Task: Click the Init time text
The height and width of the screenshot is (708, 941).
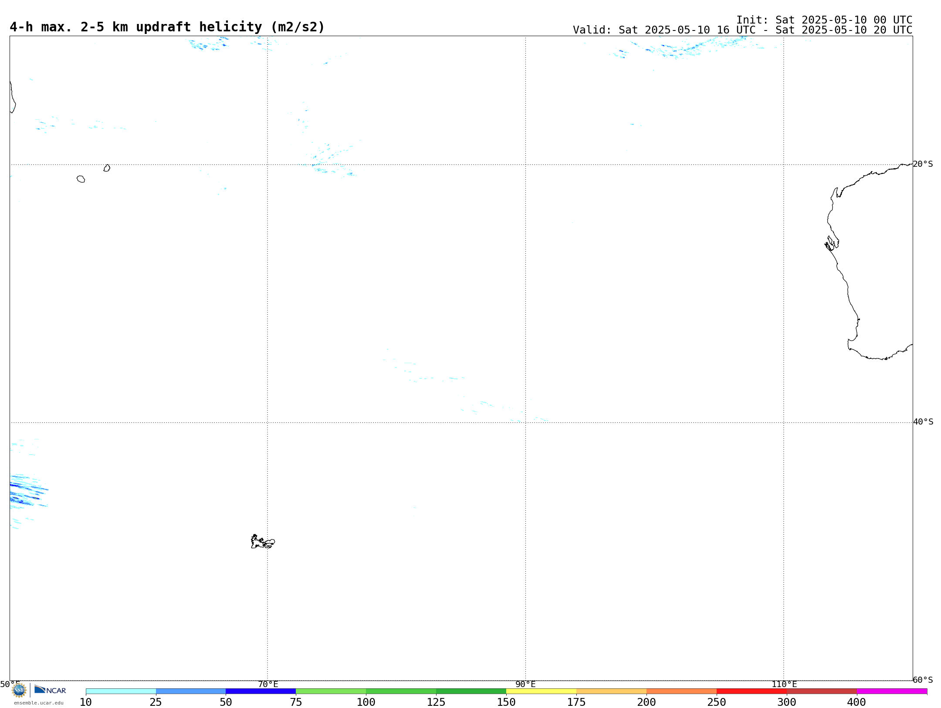Action: (x=824, y=20)
